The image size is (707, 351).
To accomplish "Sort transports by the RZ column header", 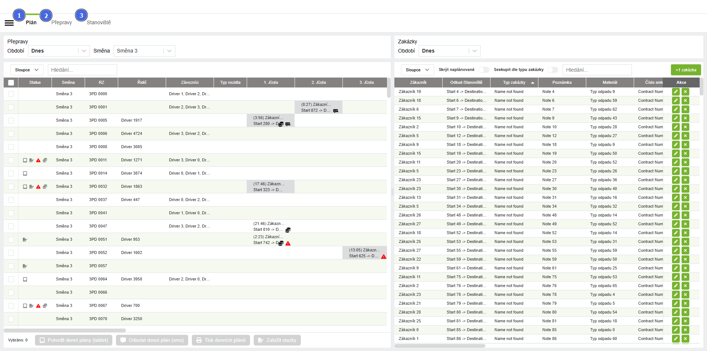I will tap(101, 82).
